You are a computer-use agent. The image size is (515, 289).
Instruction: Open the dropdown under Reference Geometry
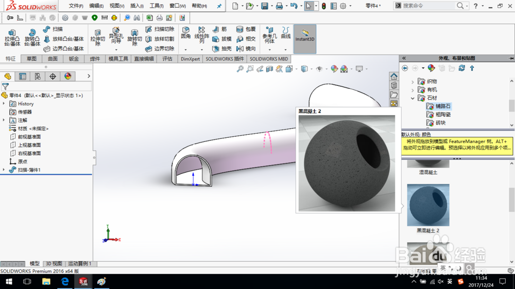[269, 49]
